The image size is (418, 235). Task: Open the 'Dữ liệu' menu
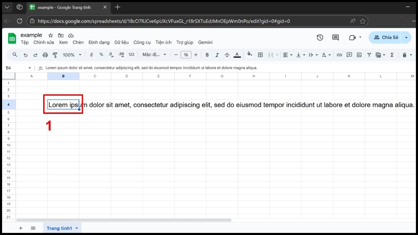tap(121, 42)
